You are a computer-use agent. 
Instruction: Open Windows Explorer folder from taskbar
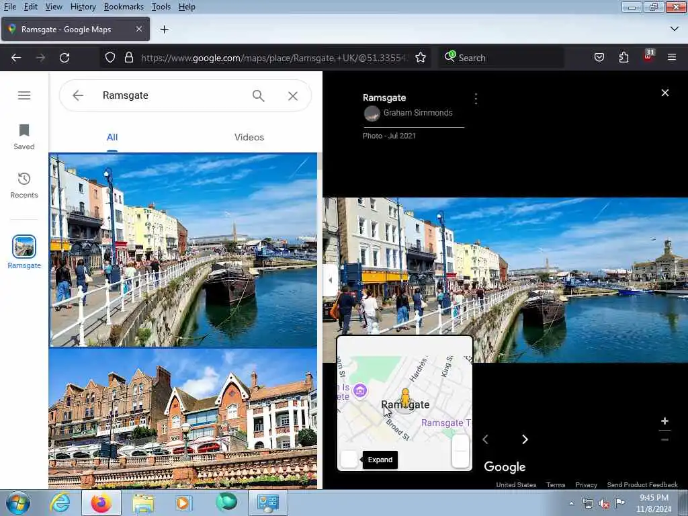click(x=143, y=503)
